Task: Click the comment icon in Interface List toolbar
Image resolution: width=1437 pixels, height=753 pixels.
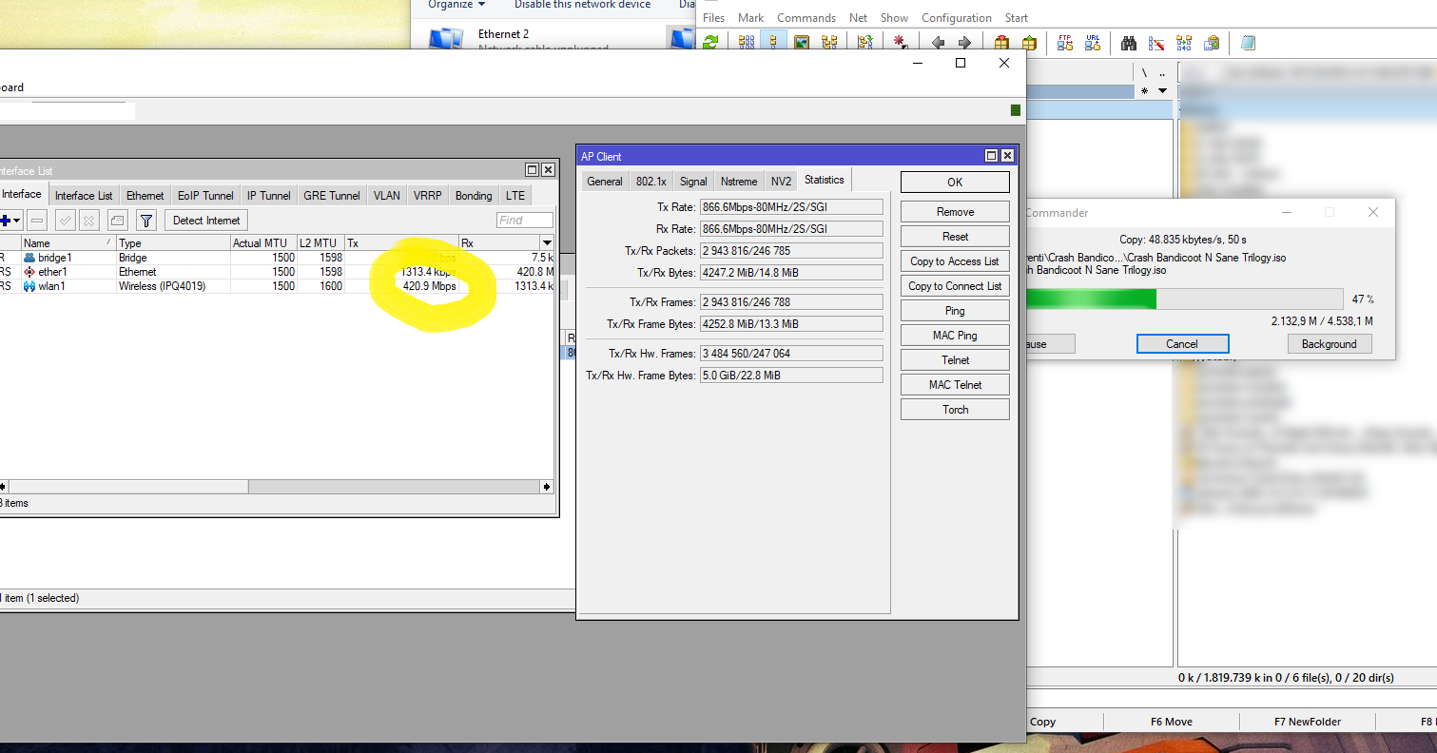Action: pos(117,221)
